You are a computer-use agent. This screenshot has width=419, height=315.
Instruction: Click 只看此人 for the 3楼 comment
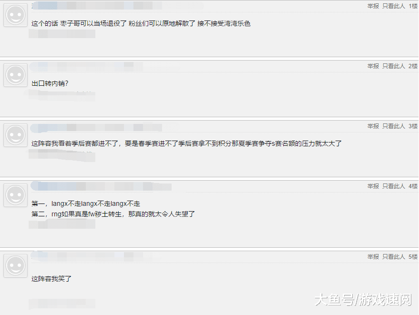pos(394,126)
